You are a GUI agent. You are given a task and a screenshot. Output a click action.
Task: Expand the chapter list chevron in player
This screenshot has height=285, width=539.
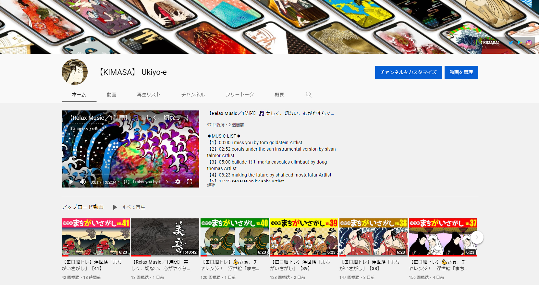167,182
